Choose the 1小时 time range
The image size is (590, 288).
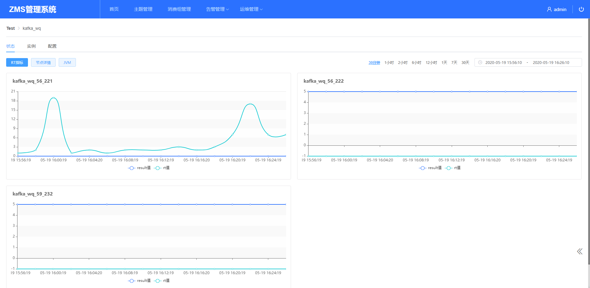(x=389, y=62)
